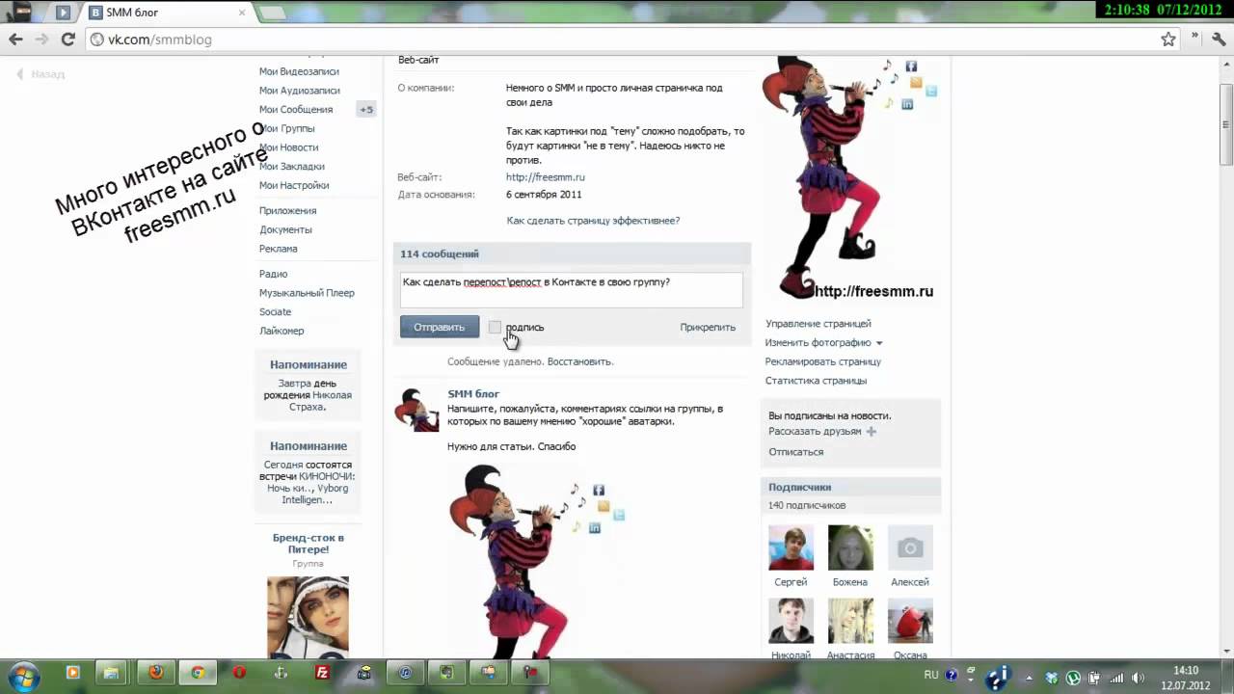
Task: Click the RU language indicator in tray
Action: pyautogui.click(x=931, y=675)
